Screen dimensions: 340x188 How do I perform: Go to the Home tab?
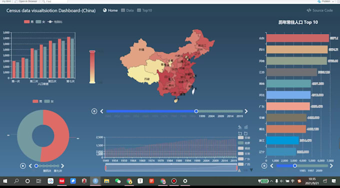click(x=110, y=10)
